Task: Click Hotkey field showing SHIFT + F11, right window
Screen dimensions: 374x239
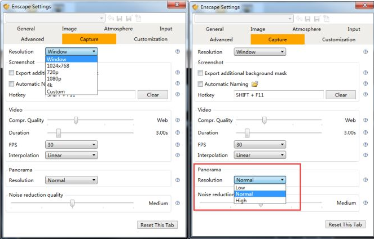Action: [279, 95]
